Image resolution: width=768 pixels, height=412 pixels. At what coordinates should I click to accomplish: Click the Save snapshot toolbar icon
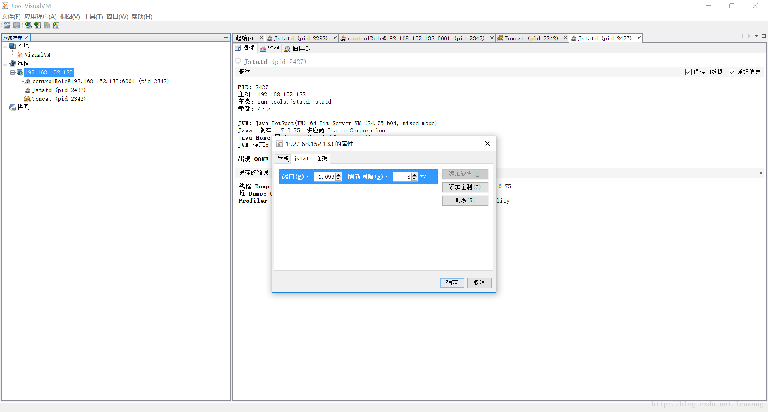16,26
